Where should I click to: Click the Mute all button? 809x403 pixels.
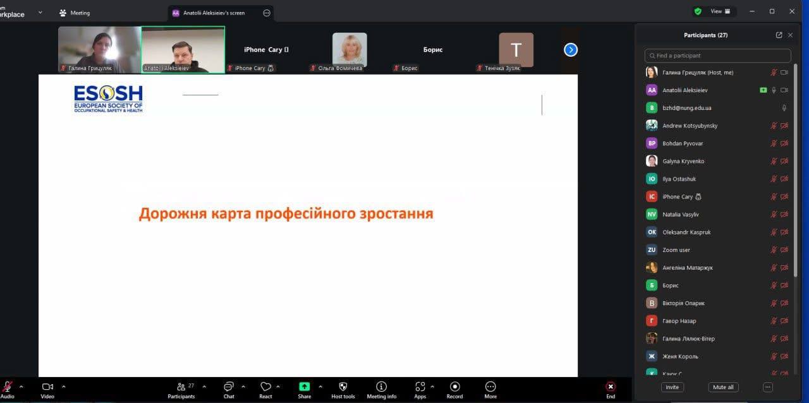tap(723, 387)
